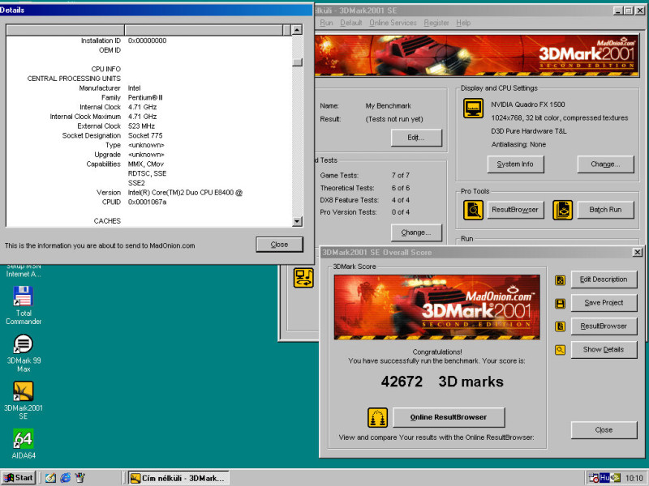Click the Show Details button
This screenshot has width=649, height=486.
[604, 350]
